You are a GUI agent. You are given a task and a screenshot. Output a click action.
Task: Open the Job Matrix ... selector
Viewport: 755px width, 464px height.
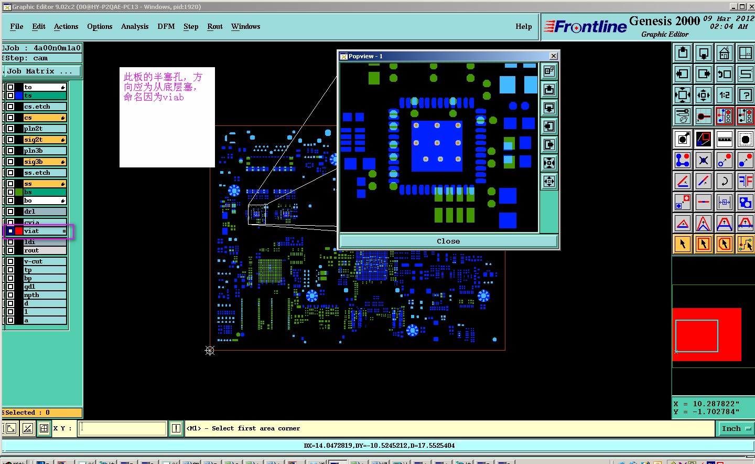tap(42, 71)
